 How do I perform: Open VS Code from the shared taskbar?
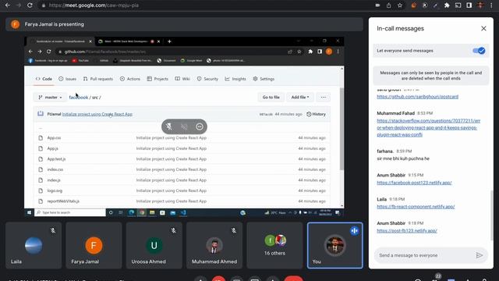183,212
